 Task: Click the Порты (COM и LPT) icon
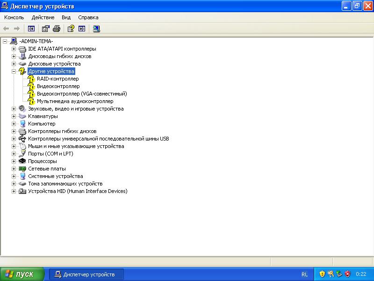point(22,154)
